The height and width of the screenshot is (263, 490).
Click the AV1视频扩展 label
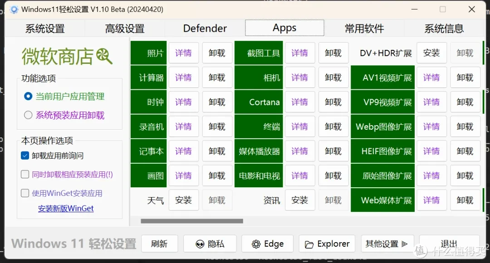383,78
